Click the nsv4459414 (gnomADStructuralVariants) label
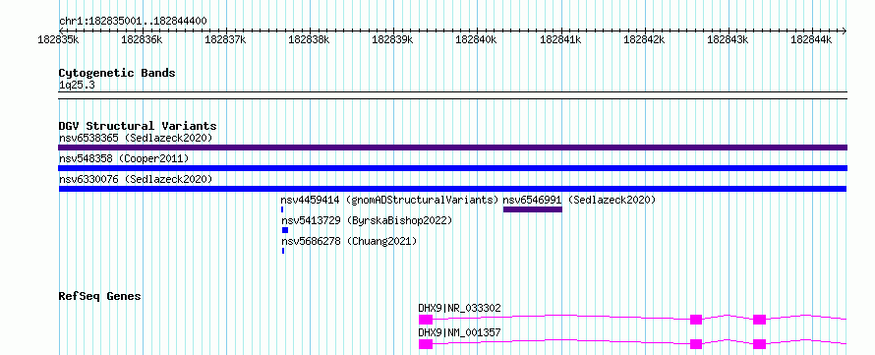This screenshot has width=875, height=355. tap(389, 200)
